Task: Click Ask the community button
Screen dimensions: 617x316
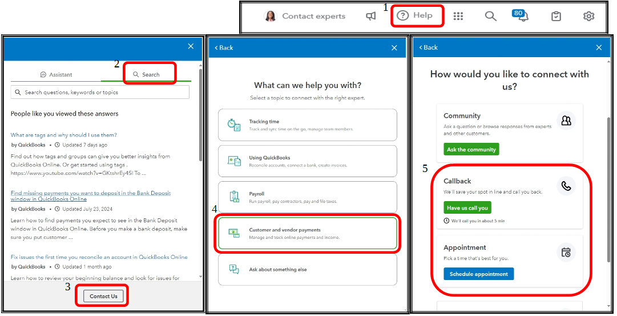Action: tap(471, 149)
